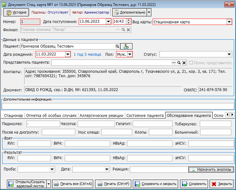Image resolution: width=236 pixels, height=190 pixels.
Task: Open the Дата dropdown near Реакция
Action: point(107,169)
